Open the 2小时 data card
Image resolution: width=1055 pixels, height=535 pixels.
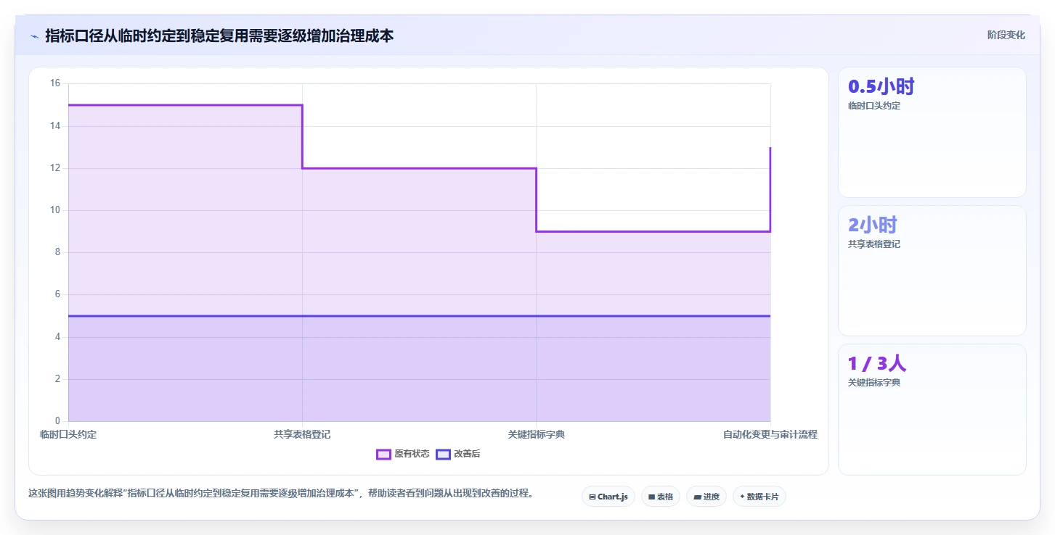[932, 270]
